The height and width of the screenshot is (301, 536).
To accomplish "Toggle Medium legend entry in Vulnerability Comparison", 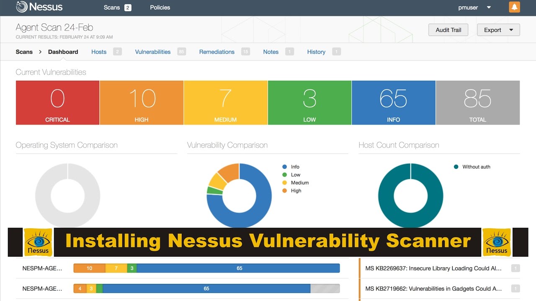I will point(296,183).
